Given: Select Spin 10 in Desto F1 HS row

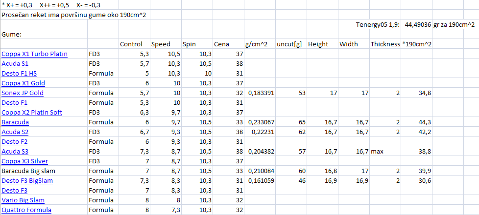Looking at the screenshot, I should pyautogui.click(x=197, y=74).
